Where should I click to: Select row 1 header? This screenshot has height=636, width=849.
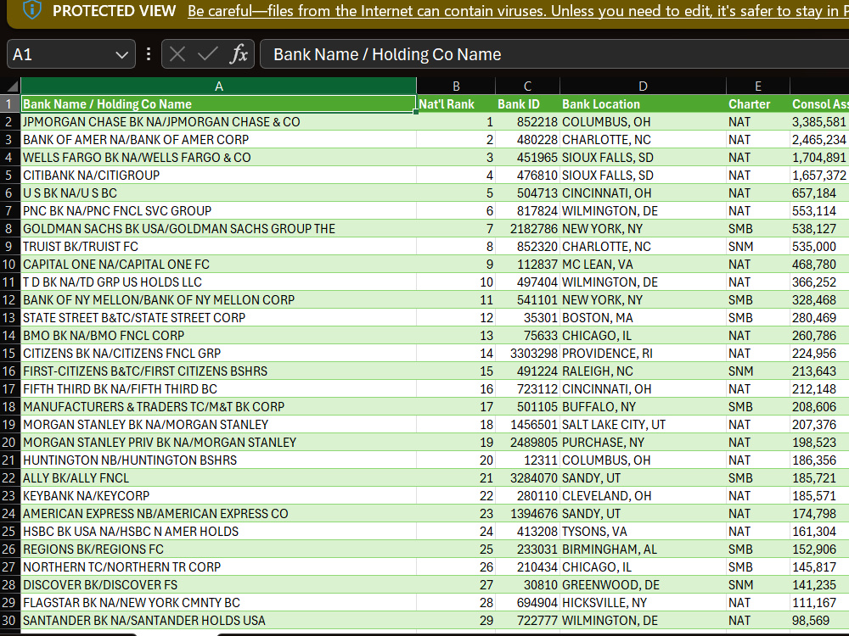coord(9,103)
